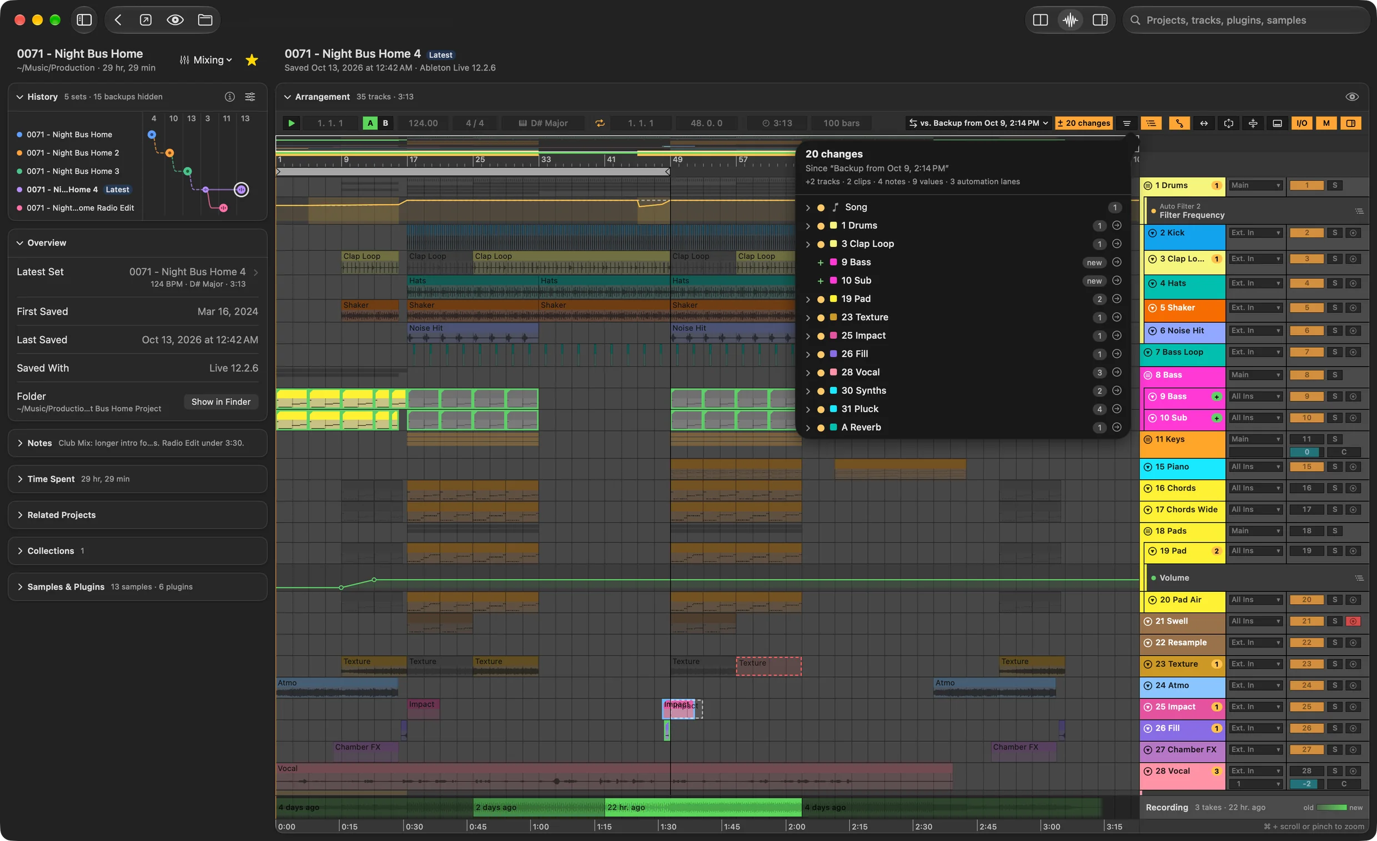
Task: Click the automation lane menu icon for Filter Frequency
Action: click(x=1359, y=211)
